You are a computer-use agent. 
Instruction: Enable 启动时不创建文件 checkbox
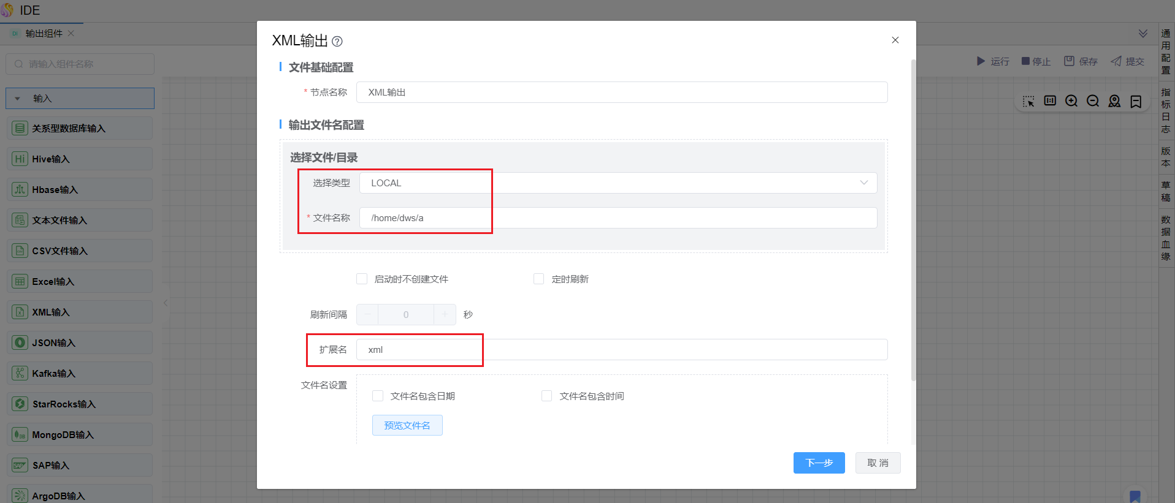[362, 279]
